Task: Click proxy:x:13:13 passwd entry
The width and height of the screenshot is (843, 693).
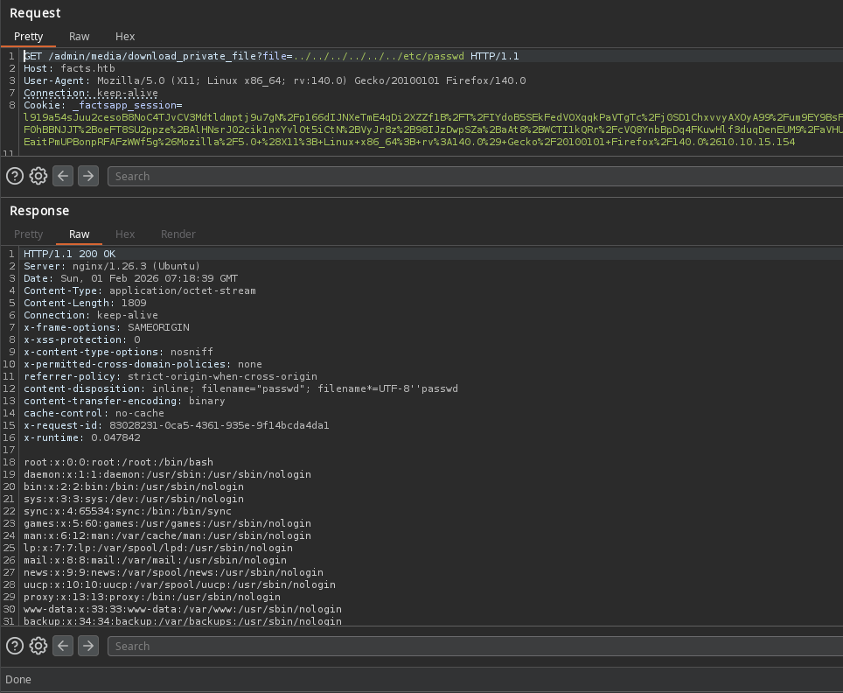Action: click(152, 598)
